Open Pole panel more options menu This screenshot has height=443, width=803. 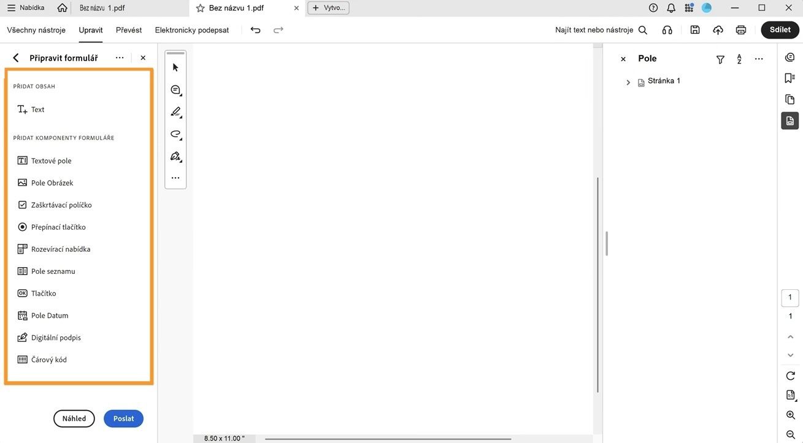[758, 58]
